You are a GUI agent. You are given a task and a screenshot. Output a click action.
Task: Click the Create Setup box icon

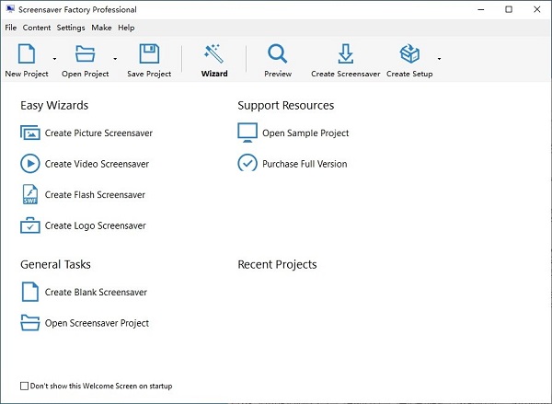(409, 54)
